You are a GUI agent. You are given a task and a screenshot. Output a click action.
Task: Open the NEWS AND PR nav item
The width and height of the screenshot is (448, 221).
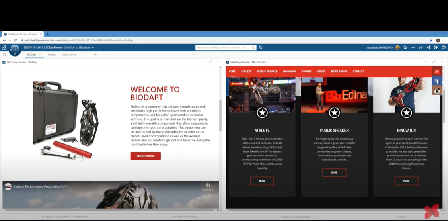[x=339, y=71]
